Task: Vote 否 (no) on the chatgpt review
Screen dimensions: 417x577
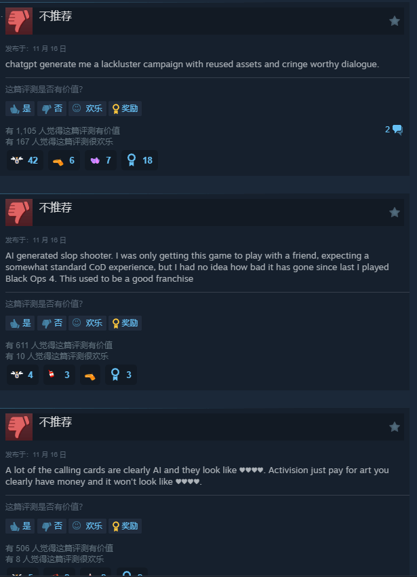Action: [52, 109]
